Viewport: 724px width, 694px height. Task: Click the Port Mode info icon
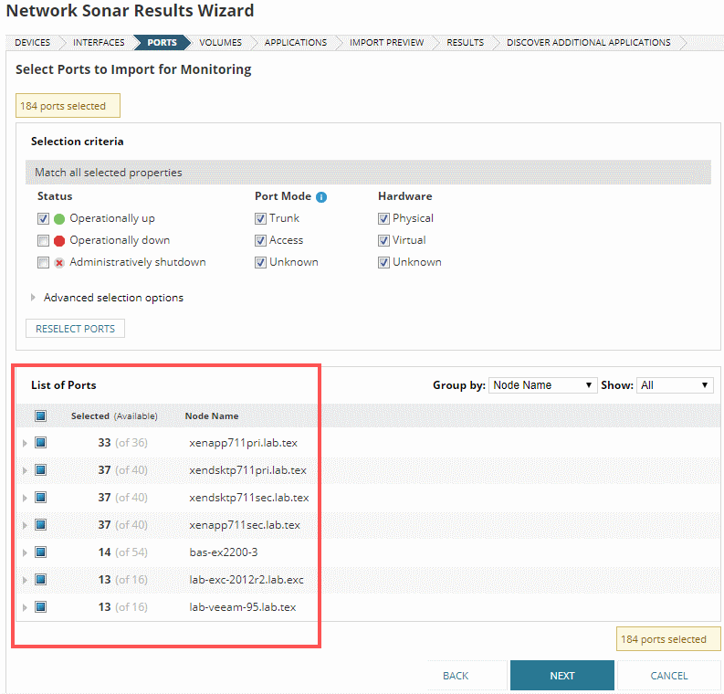click(321, 196)
